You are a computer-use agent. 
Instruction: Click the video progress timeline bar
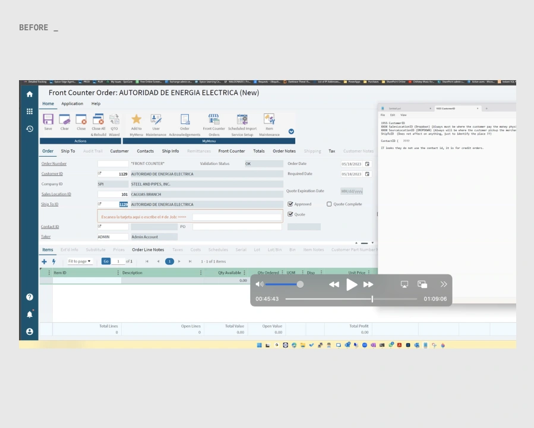351,299
